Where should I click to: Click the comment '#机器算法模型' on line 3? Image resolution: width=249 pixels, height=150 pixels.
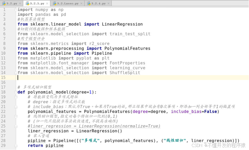point(31,19)
